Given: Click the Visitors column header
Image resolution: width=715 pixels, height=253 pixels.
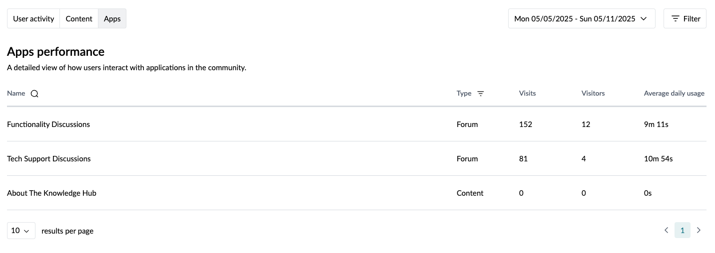Looking at the screenshot, I should click(593, 93).
